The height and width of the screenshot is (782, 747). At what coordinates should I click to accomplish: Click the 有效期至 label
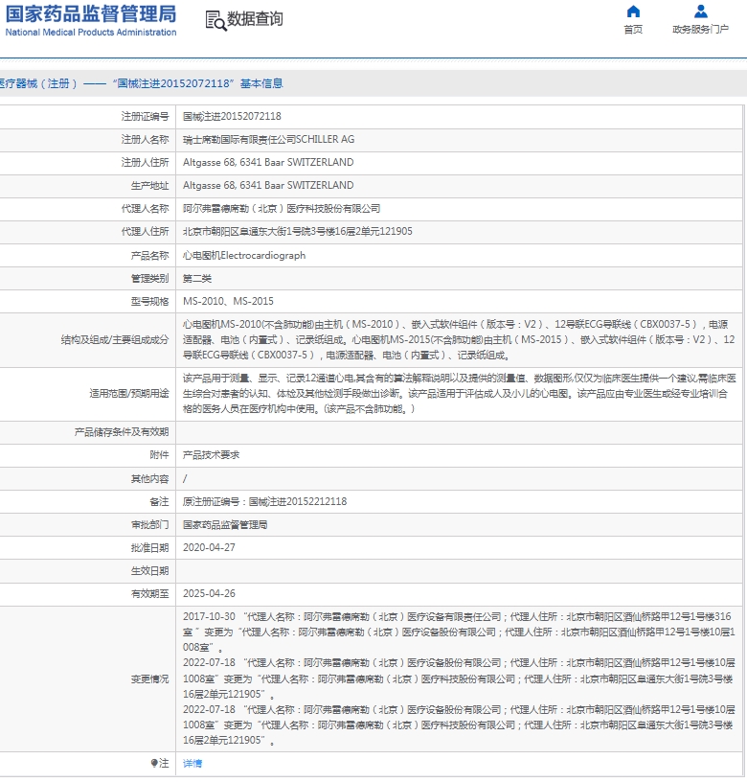pos(150,593)
